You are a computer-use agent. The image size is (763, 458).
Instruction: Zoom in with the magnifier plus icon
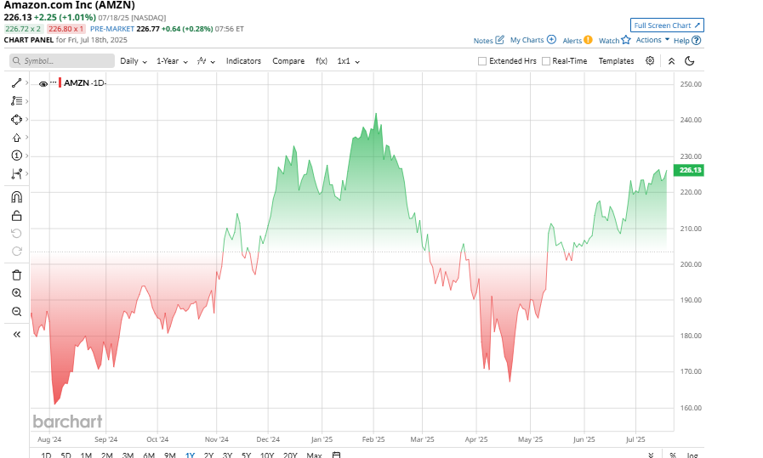coord(16,293)
